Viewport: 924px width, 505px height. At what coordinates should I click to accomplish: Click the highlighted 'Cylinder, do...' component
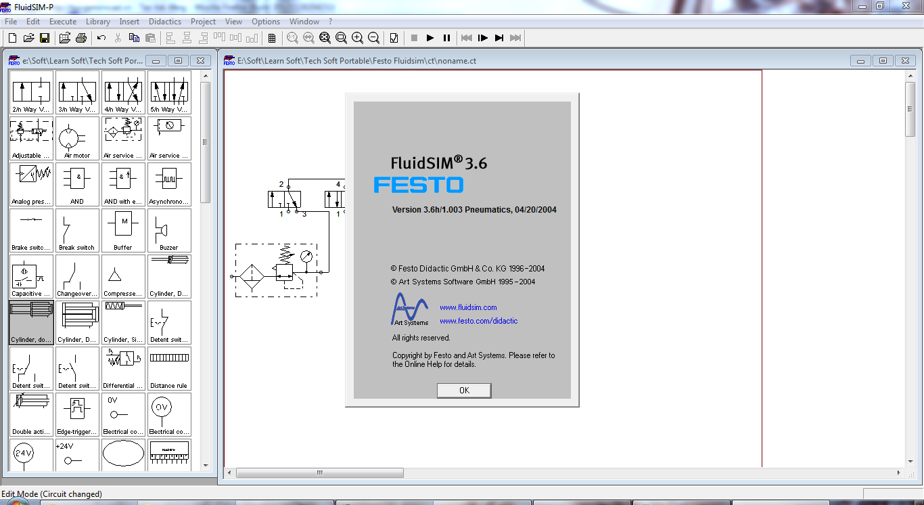31,323
